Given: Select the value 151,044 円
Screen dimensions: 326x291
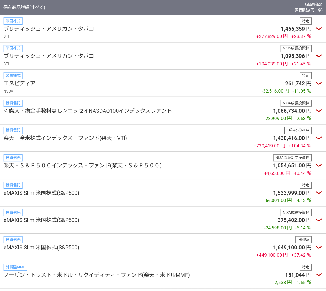Looking at the screenshot, I should (x=298, y=275).
